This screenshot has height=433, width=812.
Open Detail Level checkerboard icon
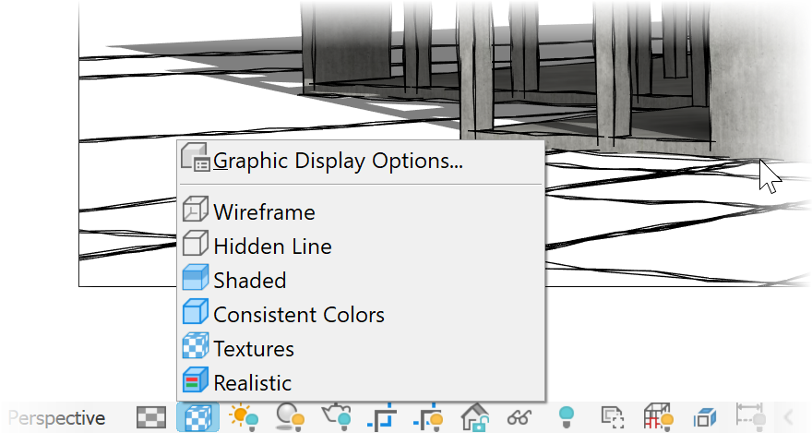point(151,417)
